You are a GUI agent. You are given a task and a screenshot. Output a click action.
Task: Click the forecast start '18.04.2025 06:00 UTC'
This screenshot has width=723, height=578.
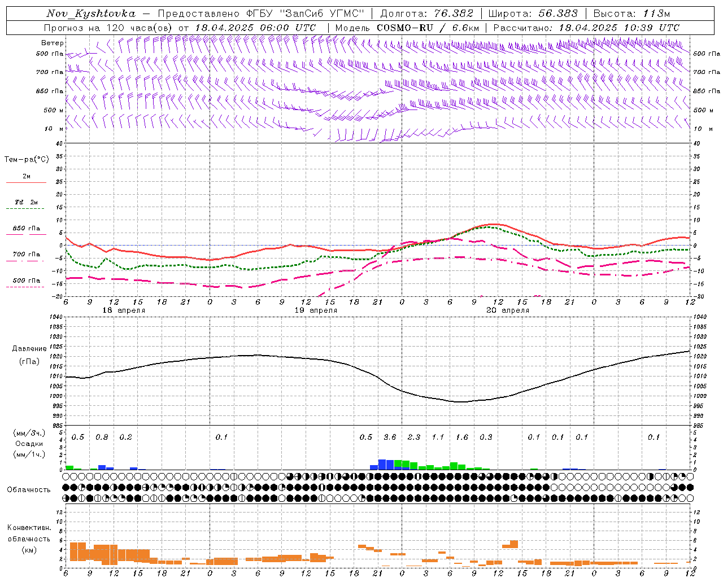click(255, 28)
